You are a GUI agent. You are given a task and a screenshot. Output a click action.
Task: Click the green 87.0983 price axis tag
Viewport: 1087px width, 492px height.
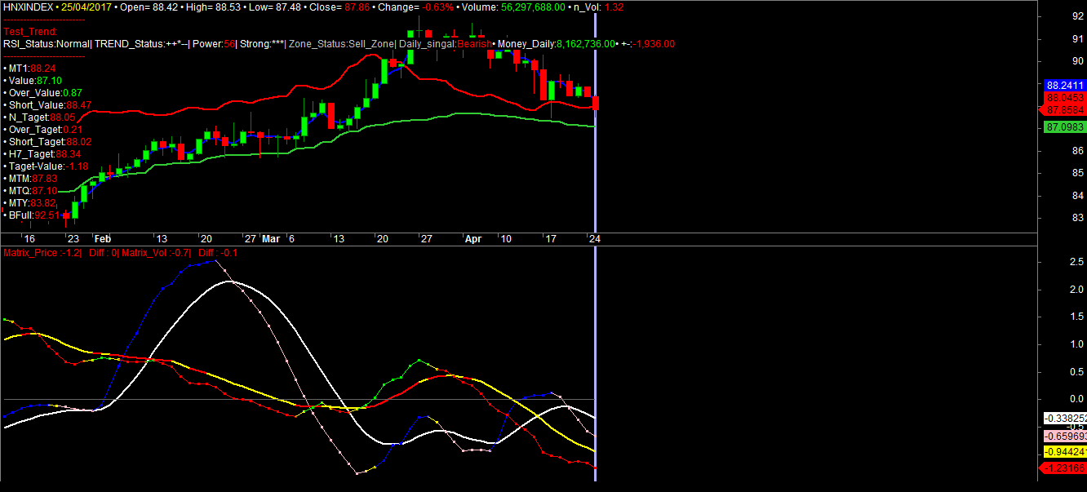tap(1064, 127)
